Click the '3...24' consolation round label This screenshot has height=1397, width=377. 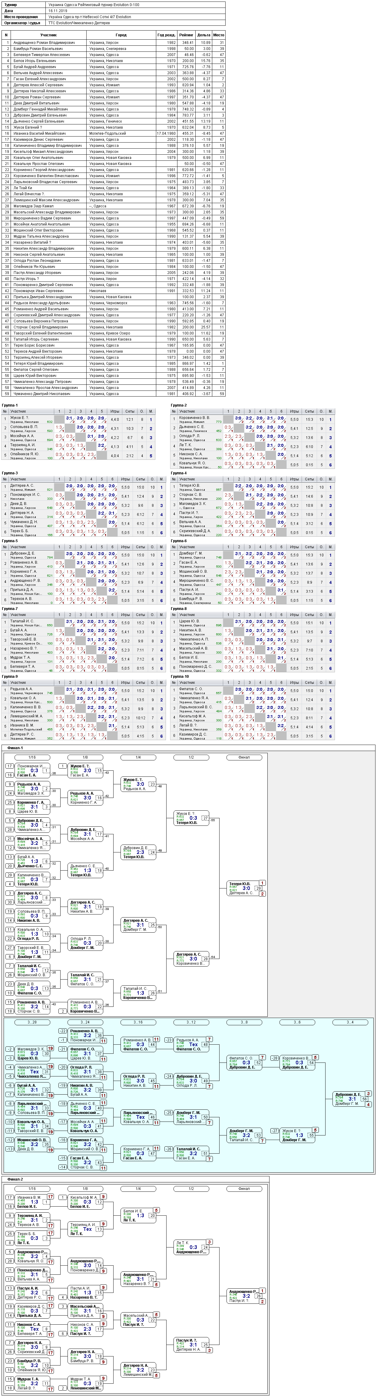point(85,1022)
